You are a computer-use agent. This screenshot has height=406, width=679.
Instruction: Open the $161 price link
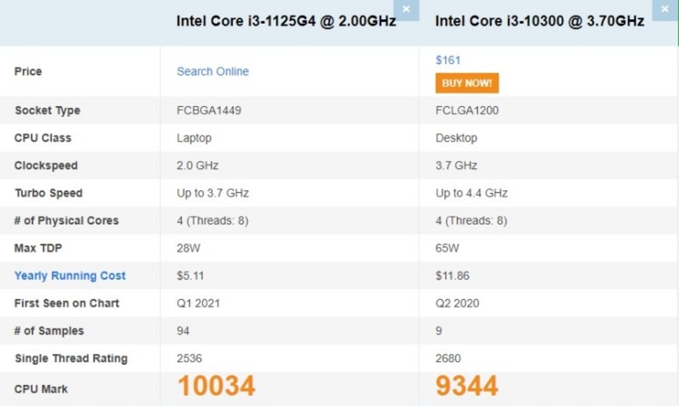point(448,60)
